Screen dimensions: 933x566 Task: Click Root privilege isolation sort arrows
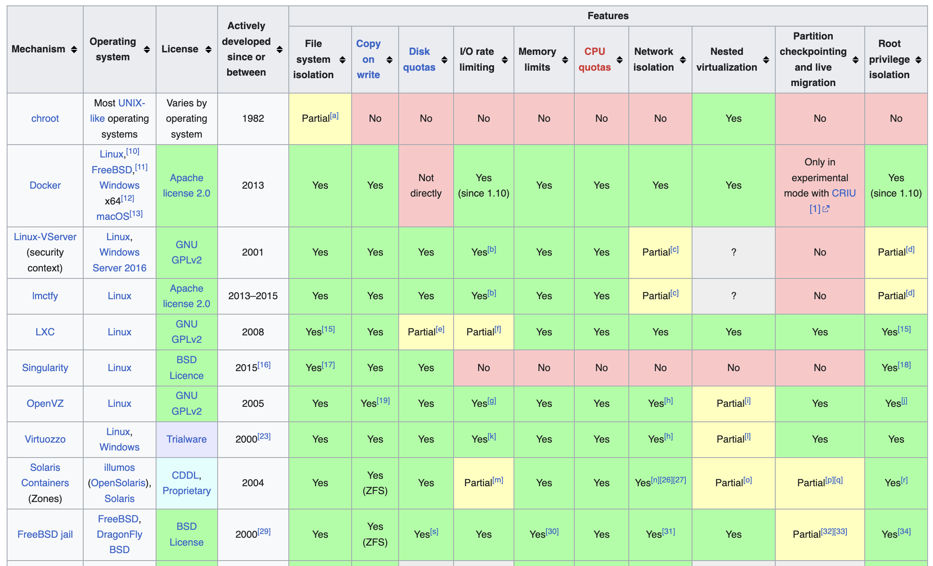tap(918, 60)
